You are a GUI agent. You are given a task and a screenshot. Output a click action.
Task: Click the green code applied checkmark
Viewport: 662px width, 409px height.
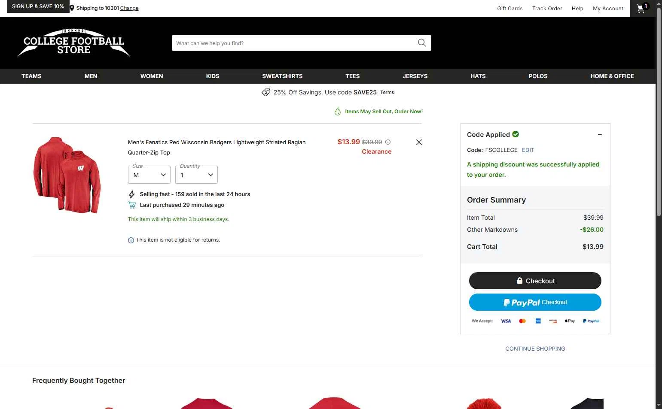(516, 134)
